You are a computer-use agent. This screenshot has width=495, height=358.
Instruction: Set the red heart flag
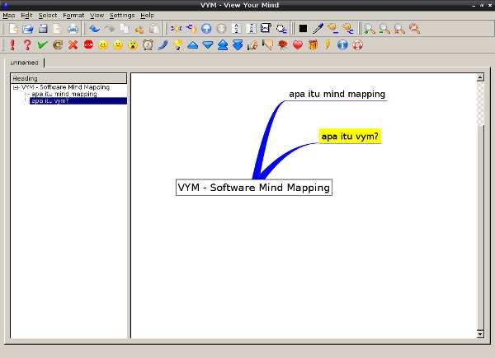298,45
